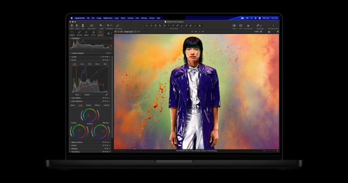Select the Highlight color balance tab
The image size is (348, 183).
(106, 105)
